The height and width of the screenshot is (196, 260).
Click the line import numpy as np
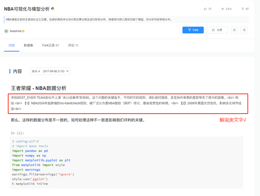(29, 156)
